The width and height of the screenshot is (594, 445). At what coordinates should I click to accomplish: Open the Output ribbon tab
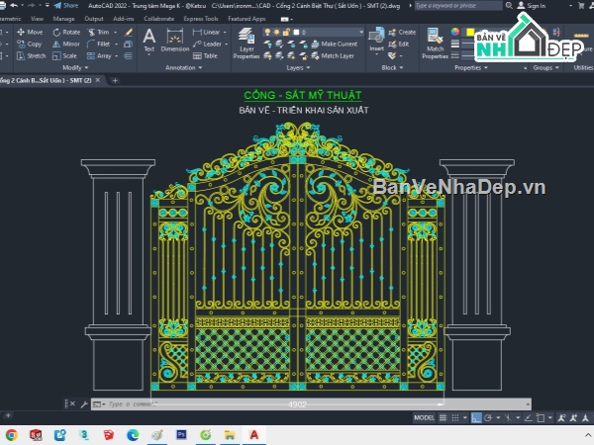point(94,19)
